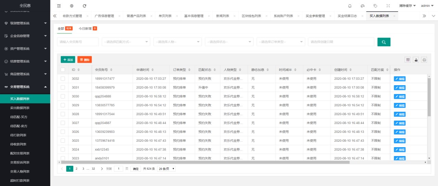Collapse the sidebar with the menu fold icon
The width and height of the screenshot is (438, 186).
tap(59, 6)
